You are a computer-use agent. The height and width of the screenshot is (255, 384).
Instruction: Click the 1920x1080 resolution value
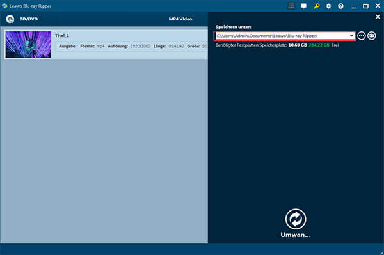pyautogui.click(x=140, y=46)
